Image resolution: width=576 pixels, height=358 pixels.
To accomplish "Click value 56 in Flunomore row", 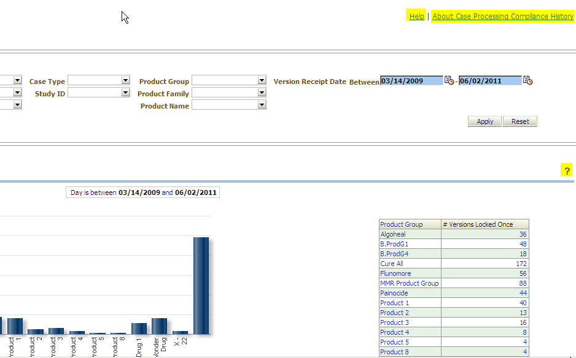I will tap(523, 273).
